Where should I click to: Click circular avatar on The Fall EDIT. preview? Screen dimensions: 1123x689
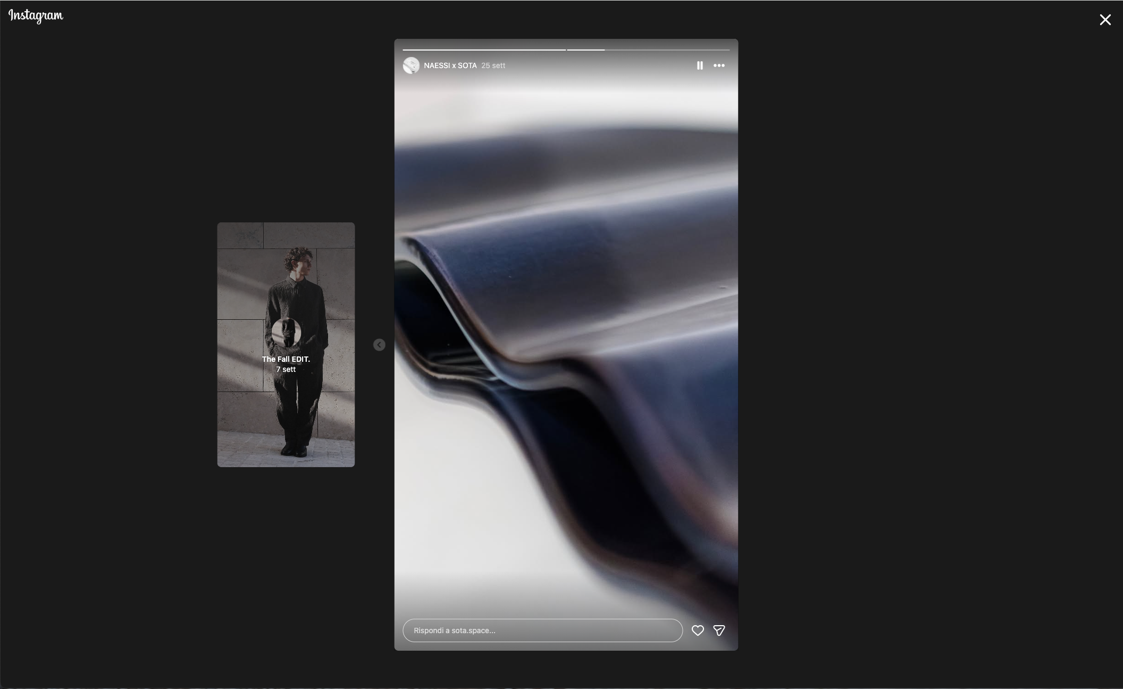(x=286, y=333)
